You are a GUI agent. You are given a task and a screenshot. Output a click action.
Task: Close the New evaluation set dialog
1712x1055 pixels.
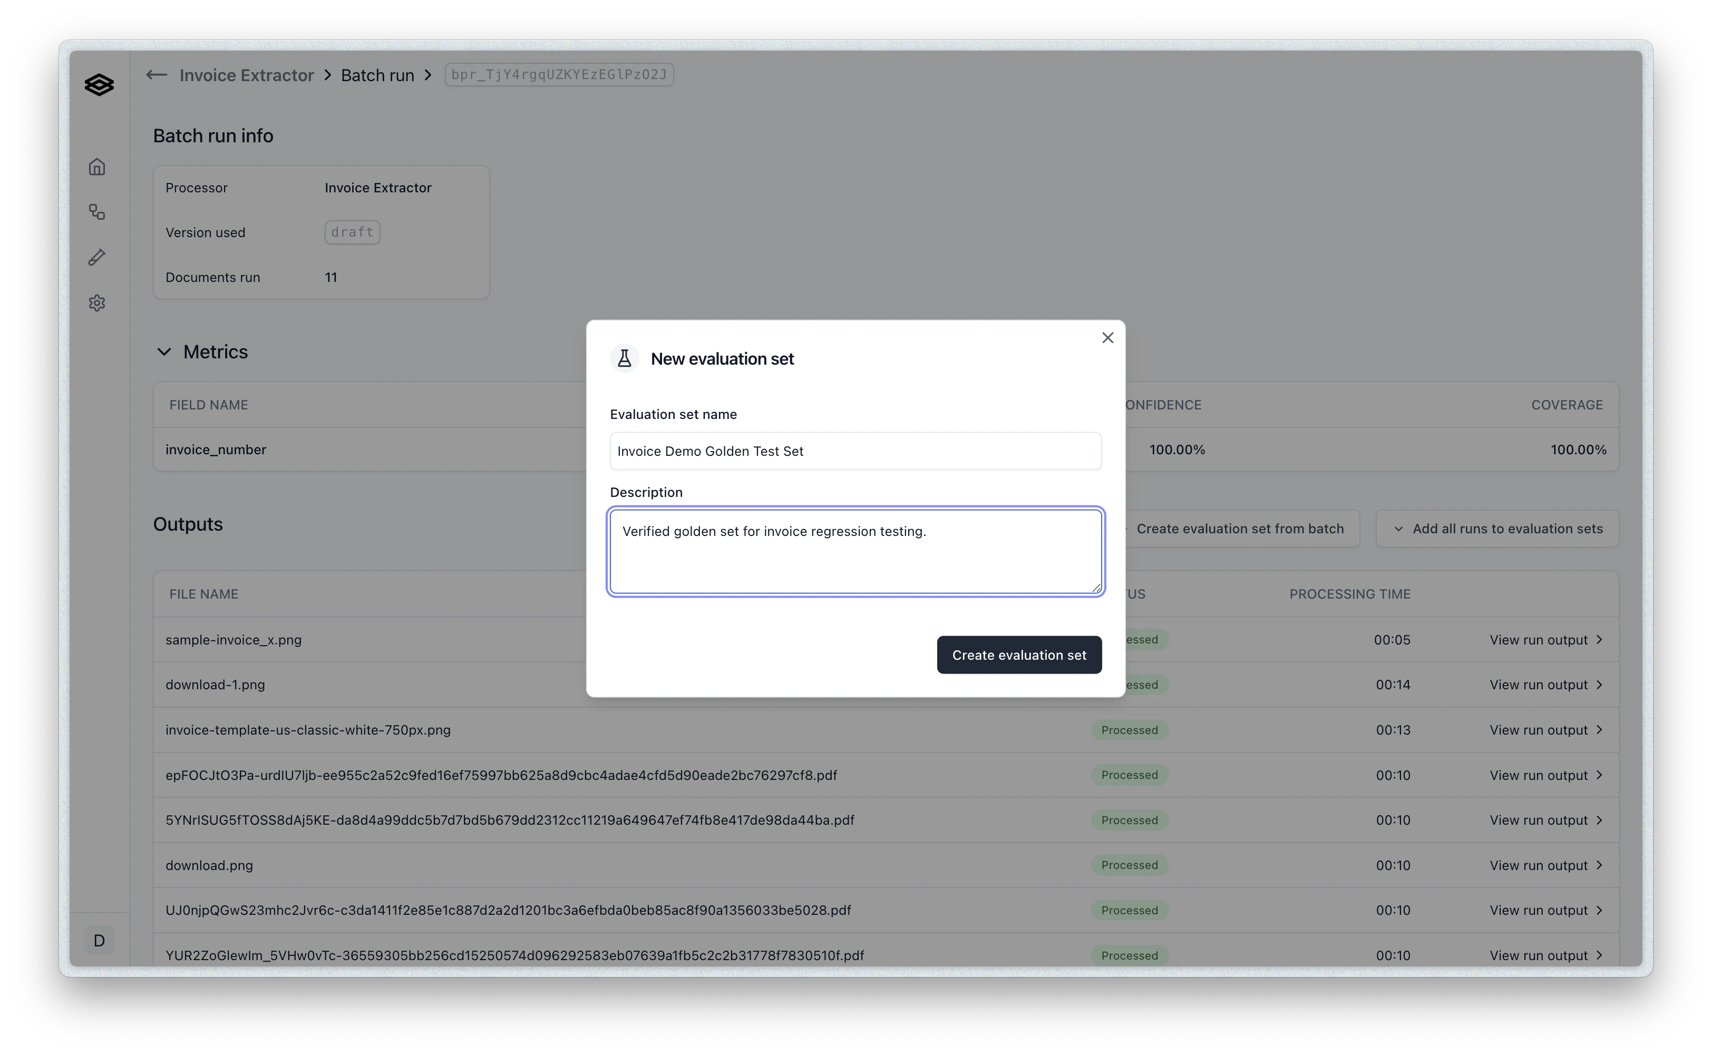(1107, 338)
